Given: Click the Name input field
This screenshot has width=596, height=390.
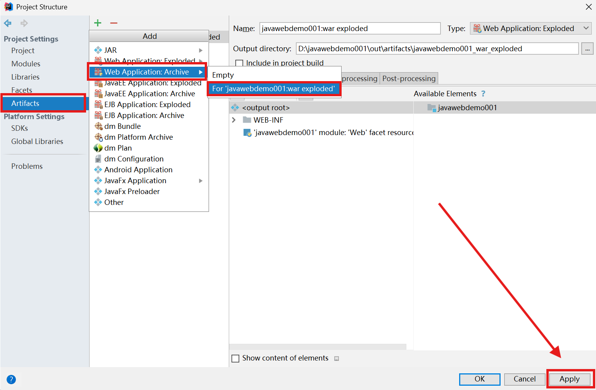Looking at the screenshot, I should [350, 28].
